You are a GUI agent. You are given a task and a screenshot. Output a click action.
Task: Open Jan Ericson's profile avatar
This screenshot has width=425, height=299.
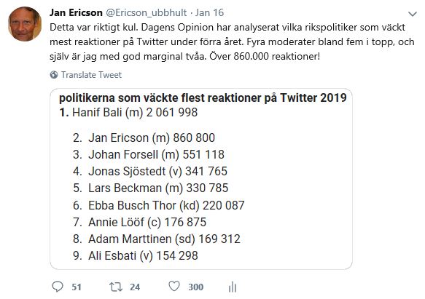point(25,24)
